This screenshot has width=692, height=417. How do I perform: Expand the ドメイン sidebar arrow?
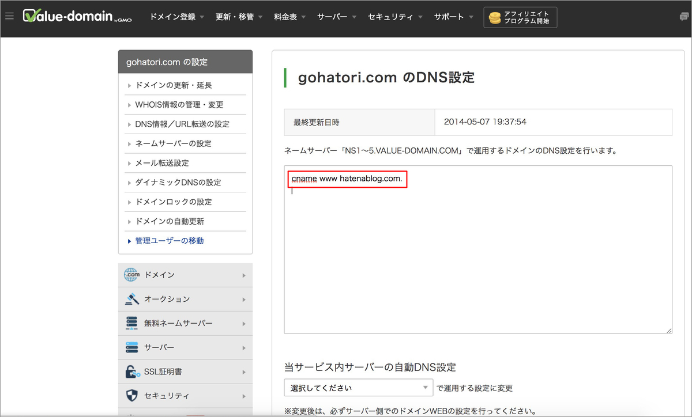coord(245,275)
